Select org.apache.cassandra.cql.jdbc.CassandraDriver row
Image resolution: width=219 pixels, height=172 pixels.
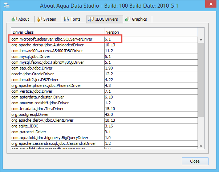pos(104,143)
